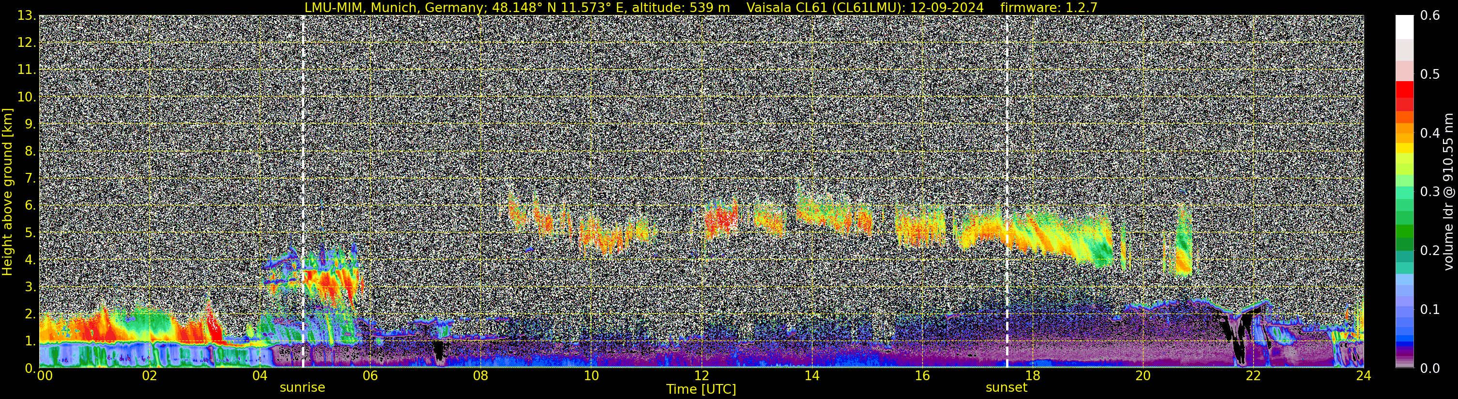Click the 'sunrise' label below the axis
This screenshot has height=399, width=1458.
(302, 388)
